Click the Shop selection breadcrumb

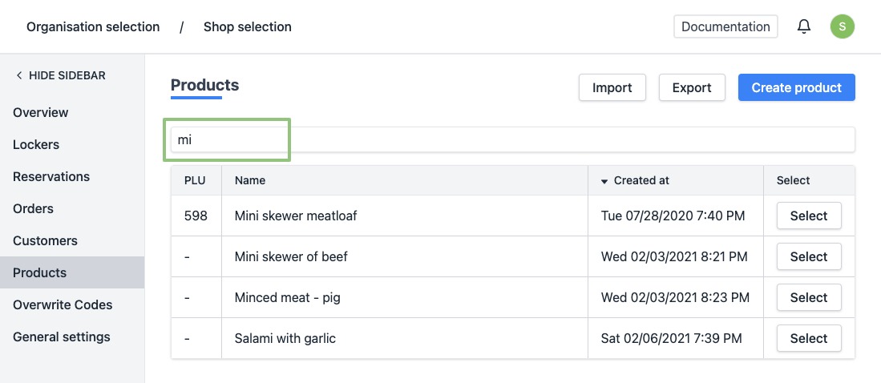(248, 26)
